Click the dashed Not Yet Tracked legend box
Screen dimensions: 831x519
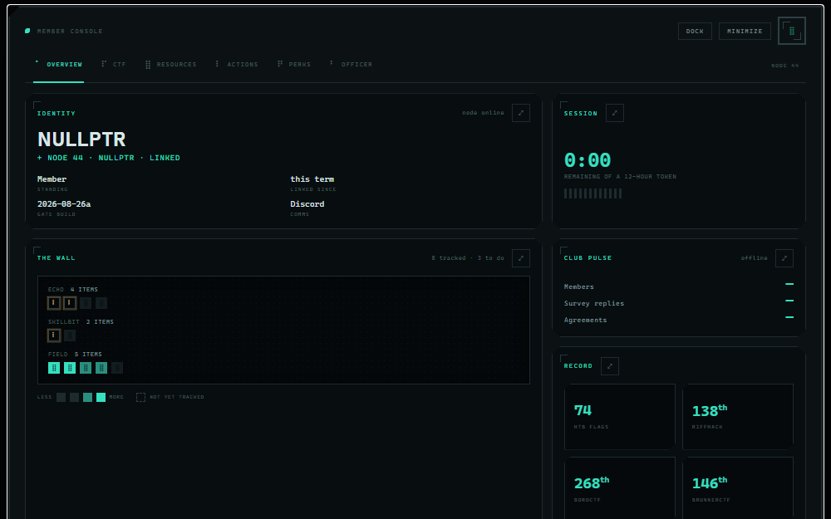(x=140, y=397)
